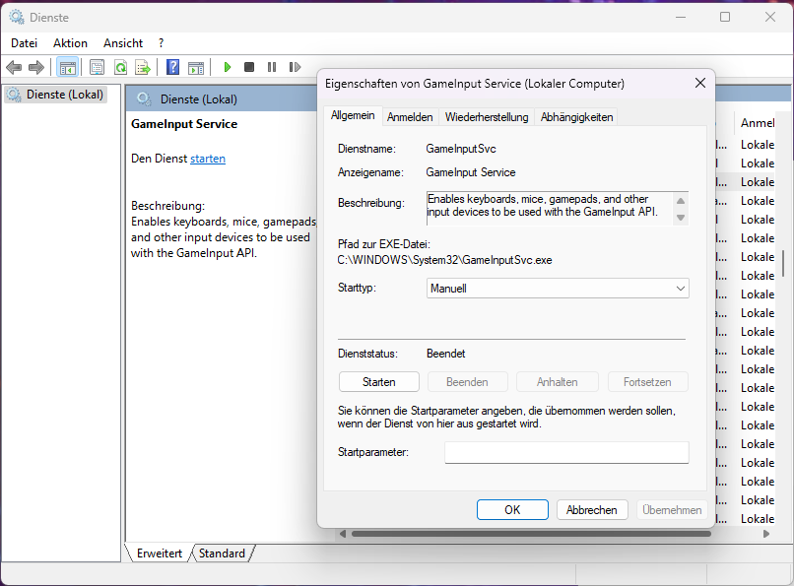The image size is (794, 586).
Task: Switch to the Anmelden tab
Action: pos(410,117)
